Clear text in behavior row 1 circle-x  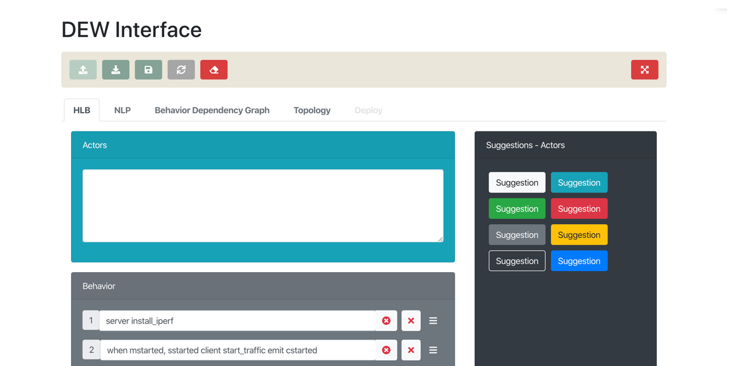tap(387, 321)
